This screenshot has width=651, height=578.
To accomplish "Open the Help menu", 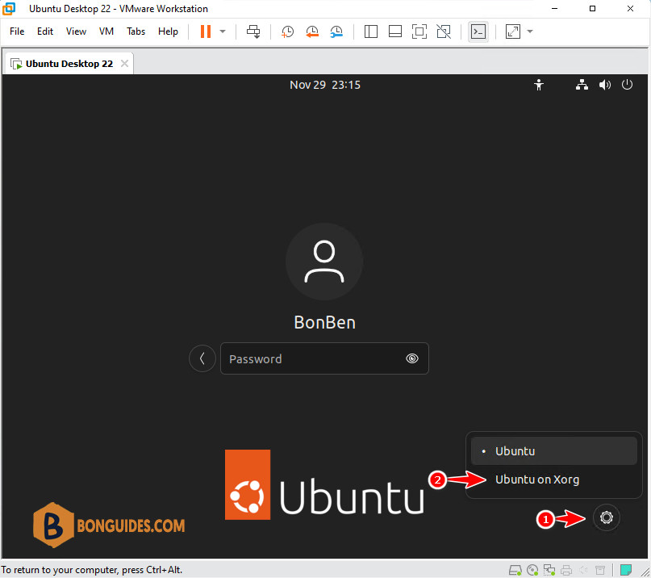I will 168,31.
